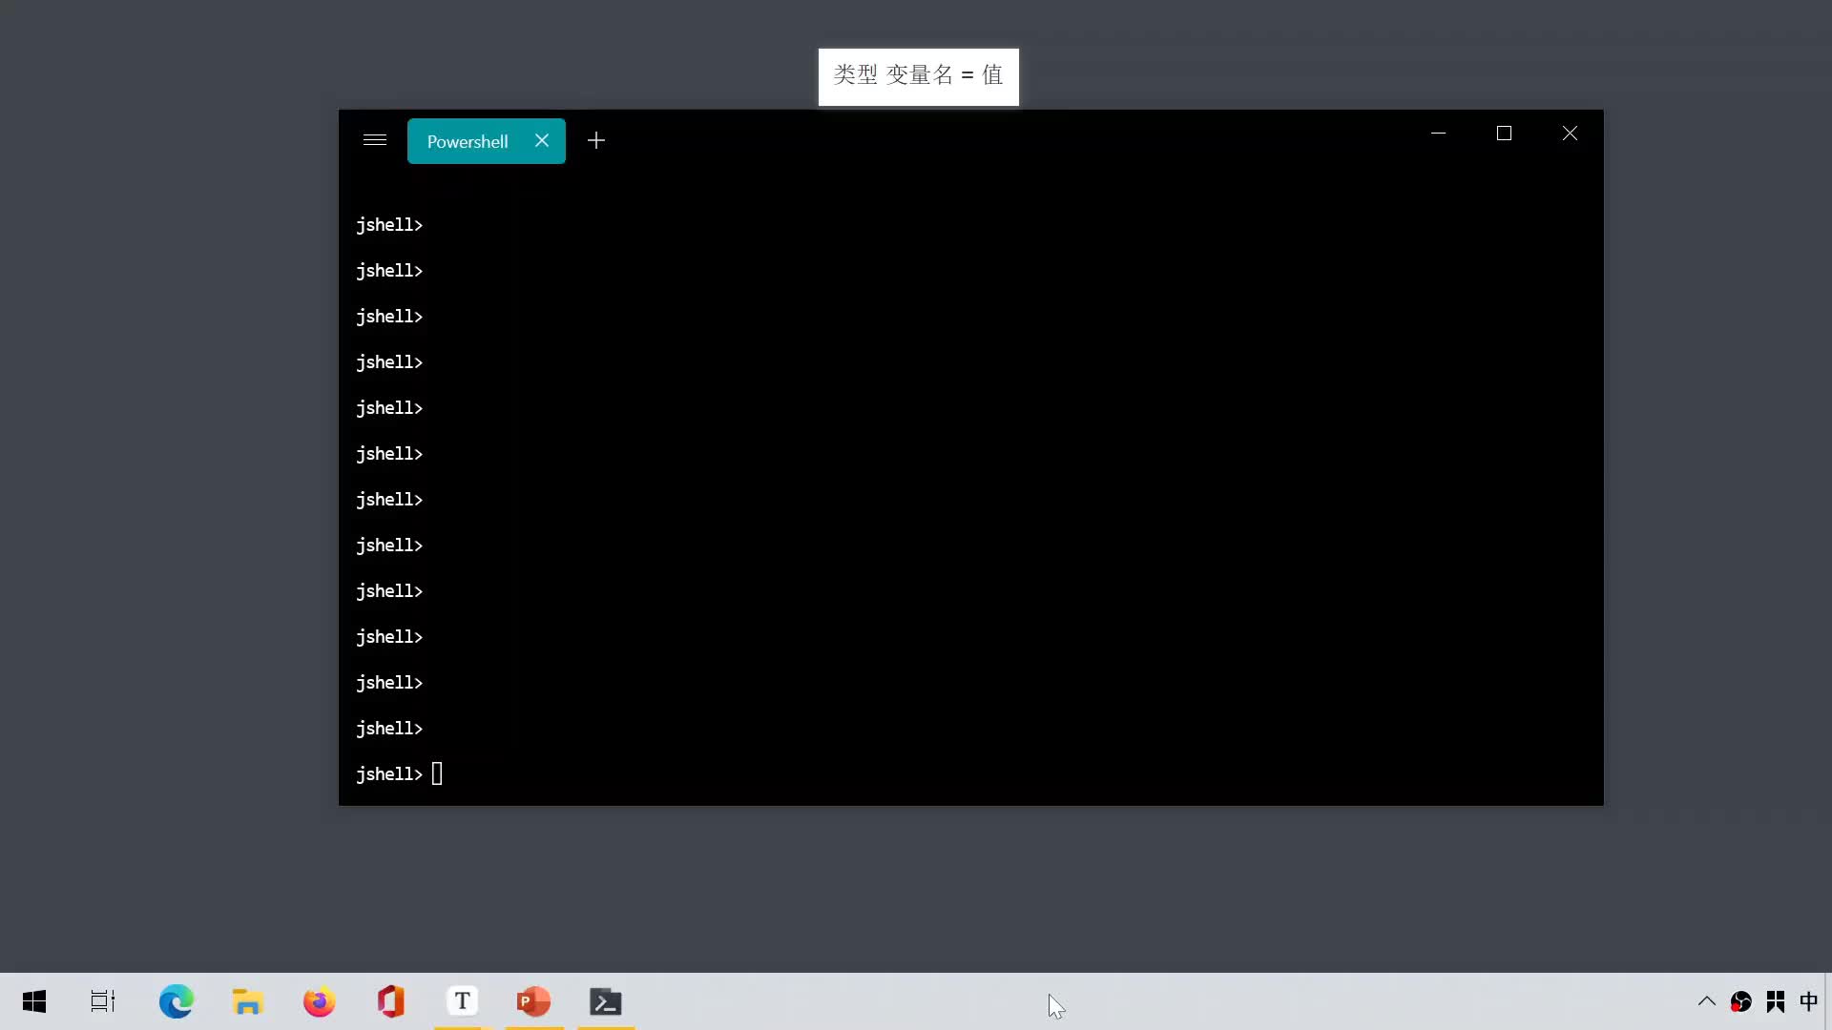Image resolution: width=1832 pixels, height=1030 pixels.
Task: Launch Firefox from taskbar
Action: click(319, 1001)
